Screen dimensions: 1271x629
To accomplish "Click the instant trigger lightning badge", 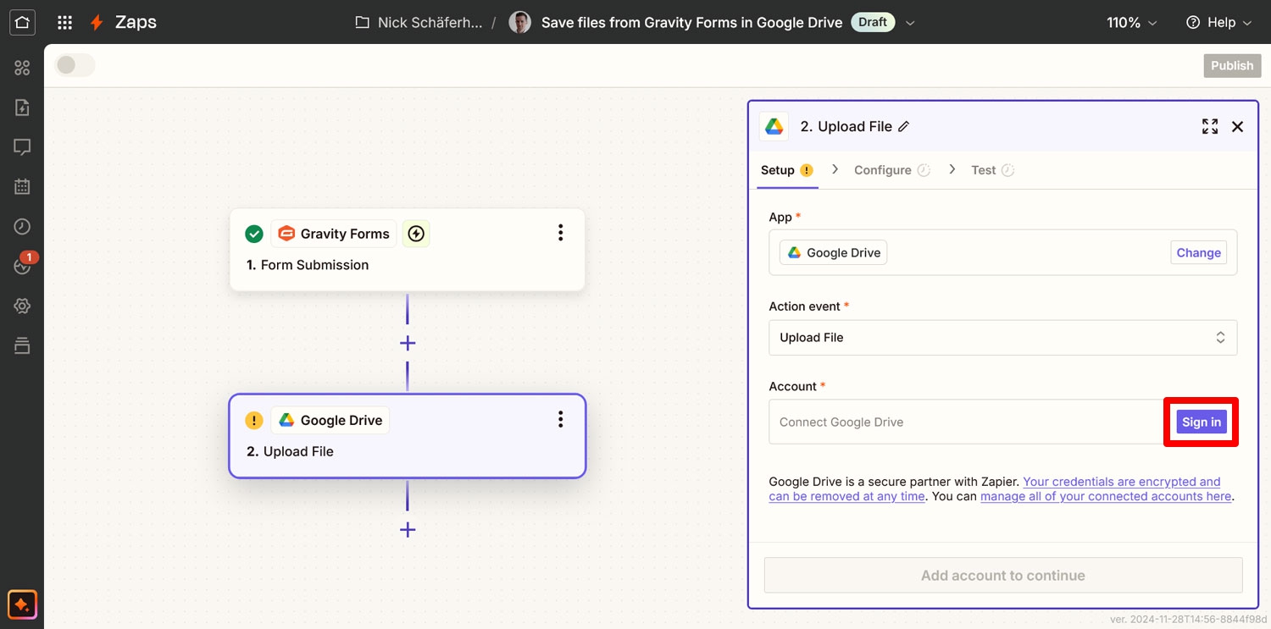I will click(415, 234).
